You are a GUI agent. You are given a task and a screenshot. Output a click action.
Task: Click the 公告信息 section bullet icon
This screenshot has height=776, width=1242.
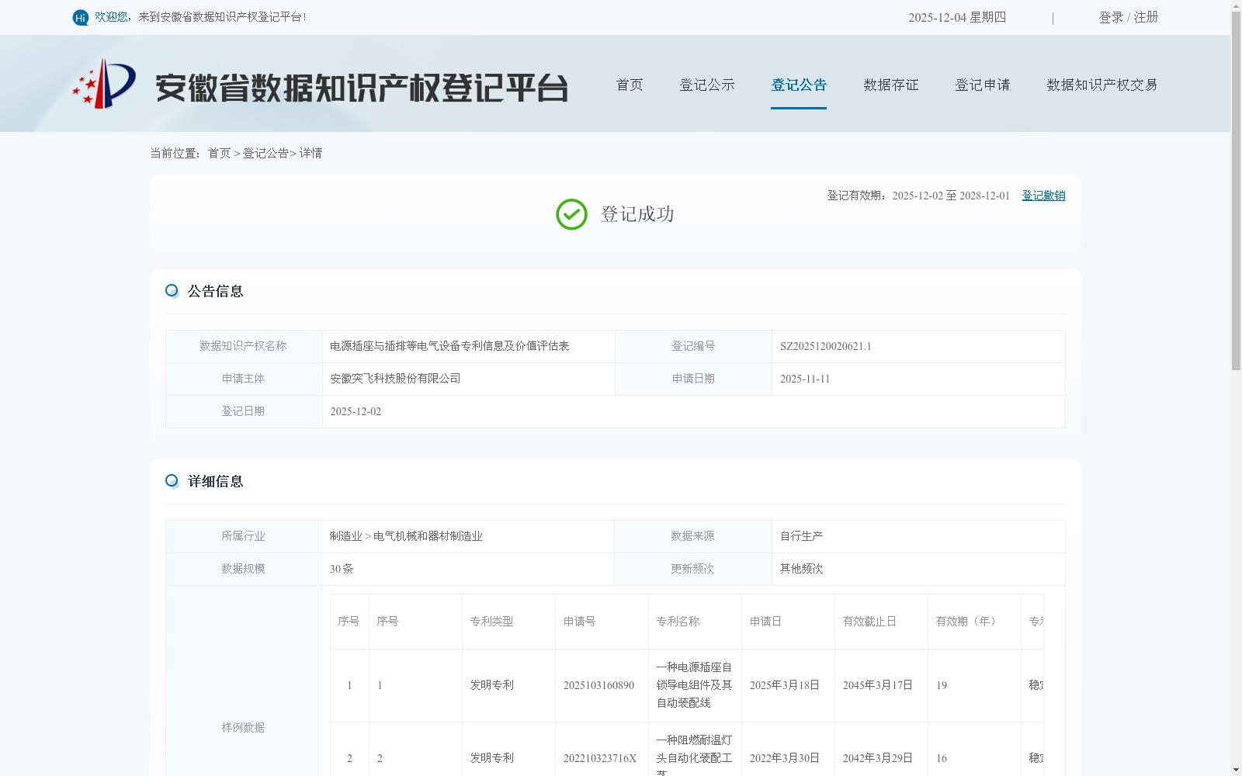coord(172,290)
